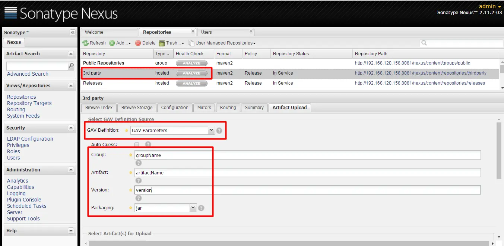Open the Summary tab
The height and width of the screenshot is (246, 504).
[254, 108]
